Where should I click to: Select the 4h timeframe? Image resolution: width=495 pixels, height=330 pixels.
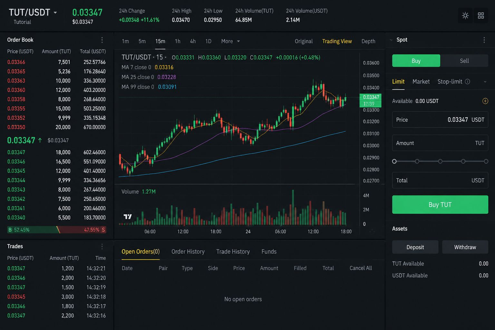(193, 41)
